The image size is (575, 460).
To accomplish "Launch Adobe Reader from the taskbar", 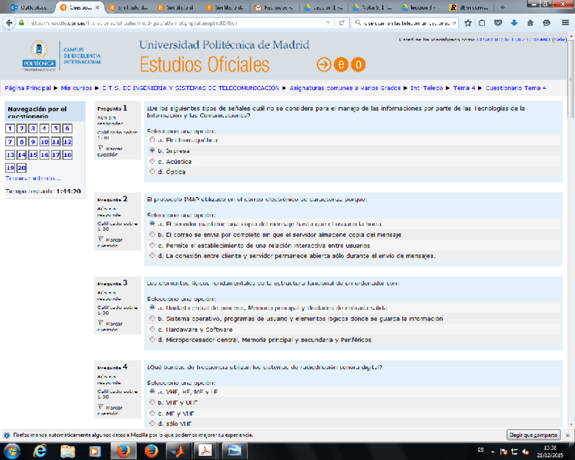I will (x=205, y=451).
